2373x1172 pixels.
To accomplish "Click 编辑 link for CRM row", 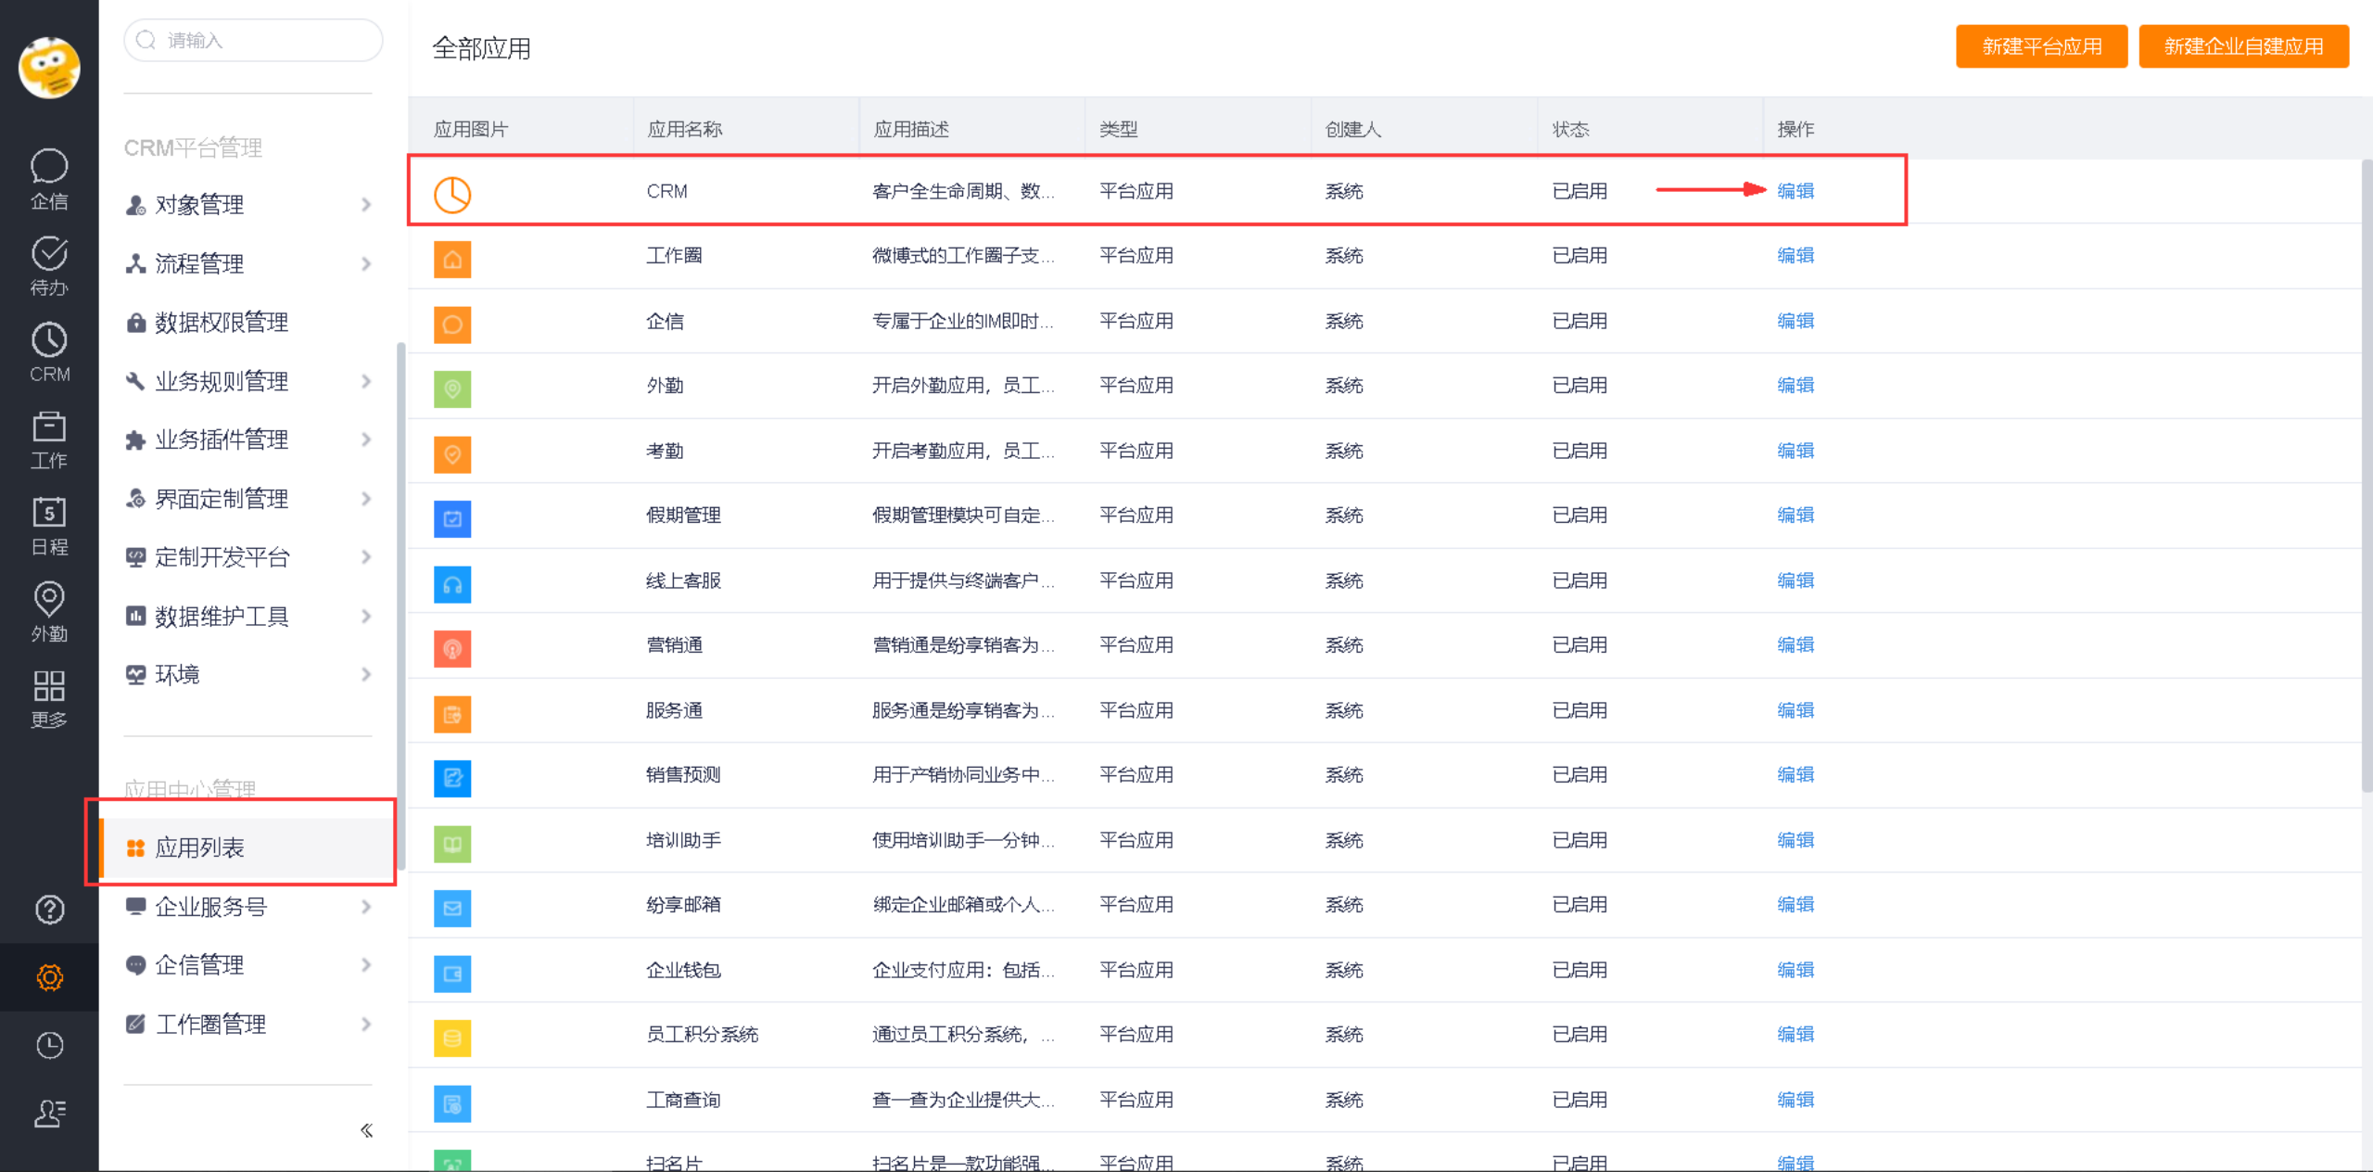I will 1796,191.
